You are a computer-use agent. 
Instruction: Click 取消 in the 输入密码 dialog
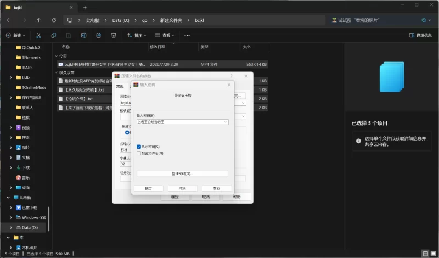(183, 188)
